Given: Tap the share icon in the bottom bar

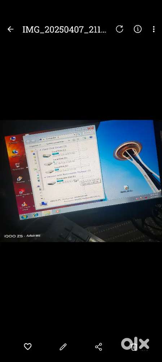Looking at the screenshot, I should pos(98,347).
